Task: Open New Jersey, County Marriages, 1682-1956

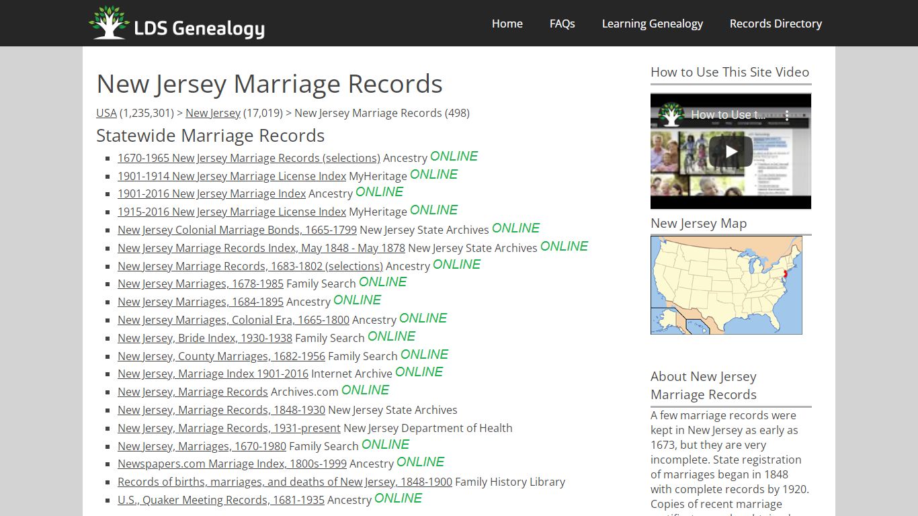Action: 221,356
